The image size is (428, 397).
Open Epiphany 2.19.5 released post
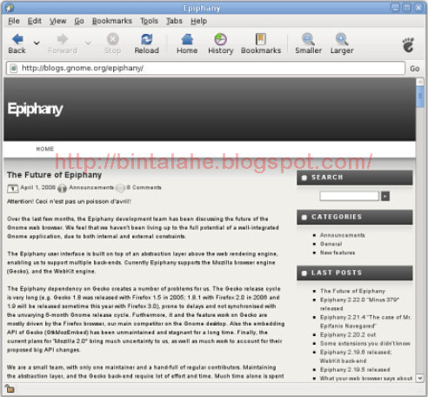(355, 369)
